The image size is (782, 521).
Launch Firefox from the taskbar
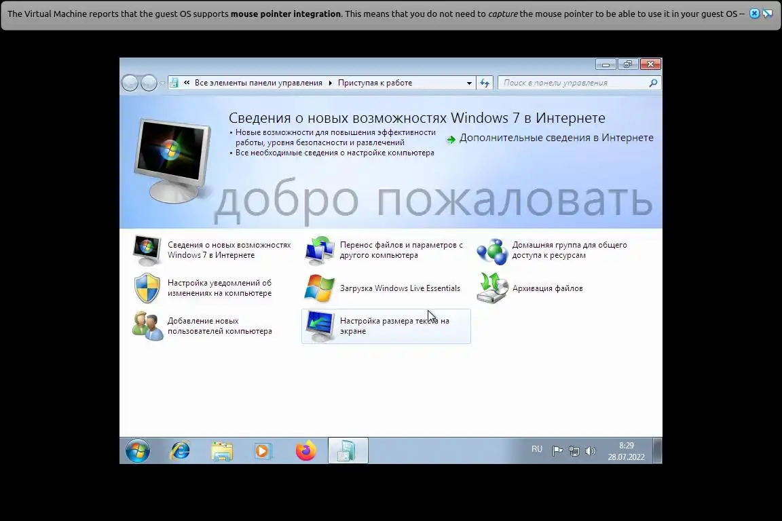click(x=305, y=450)
